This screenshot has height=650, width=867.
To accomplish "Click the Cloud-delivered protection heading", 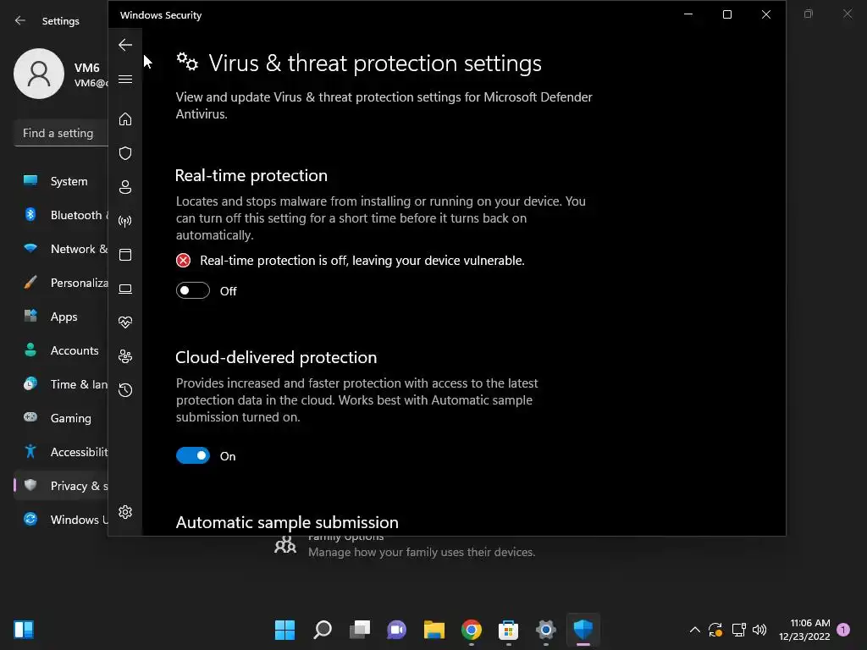I will 276,357.
